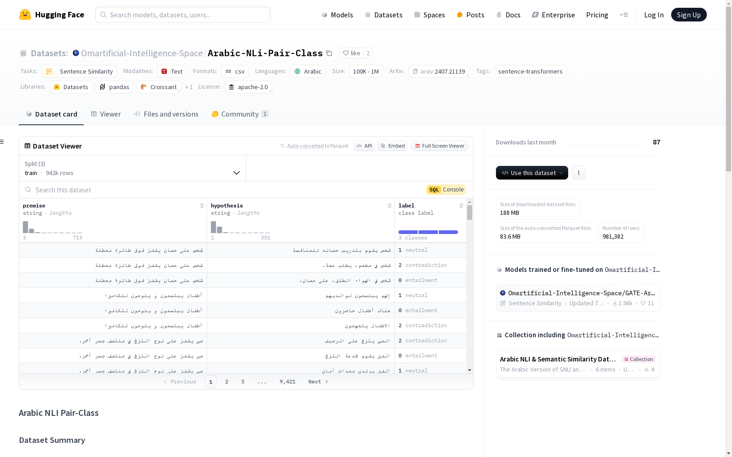Go to page 3 of the dataset

[x=242, y=382]
